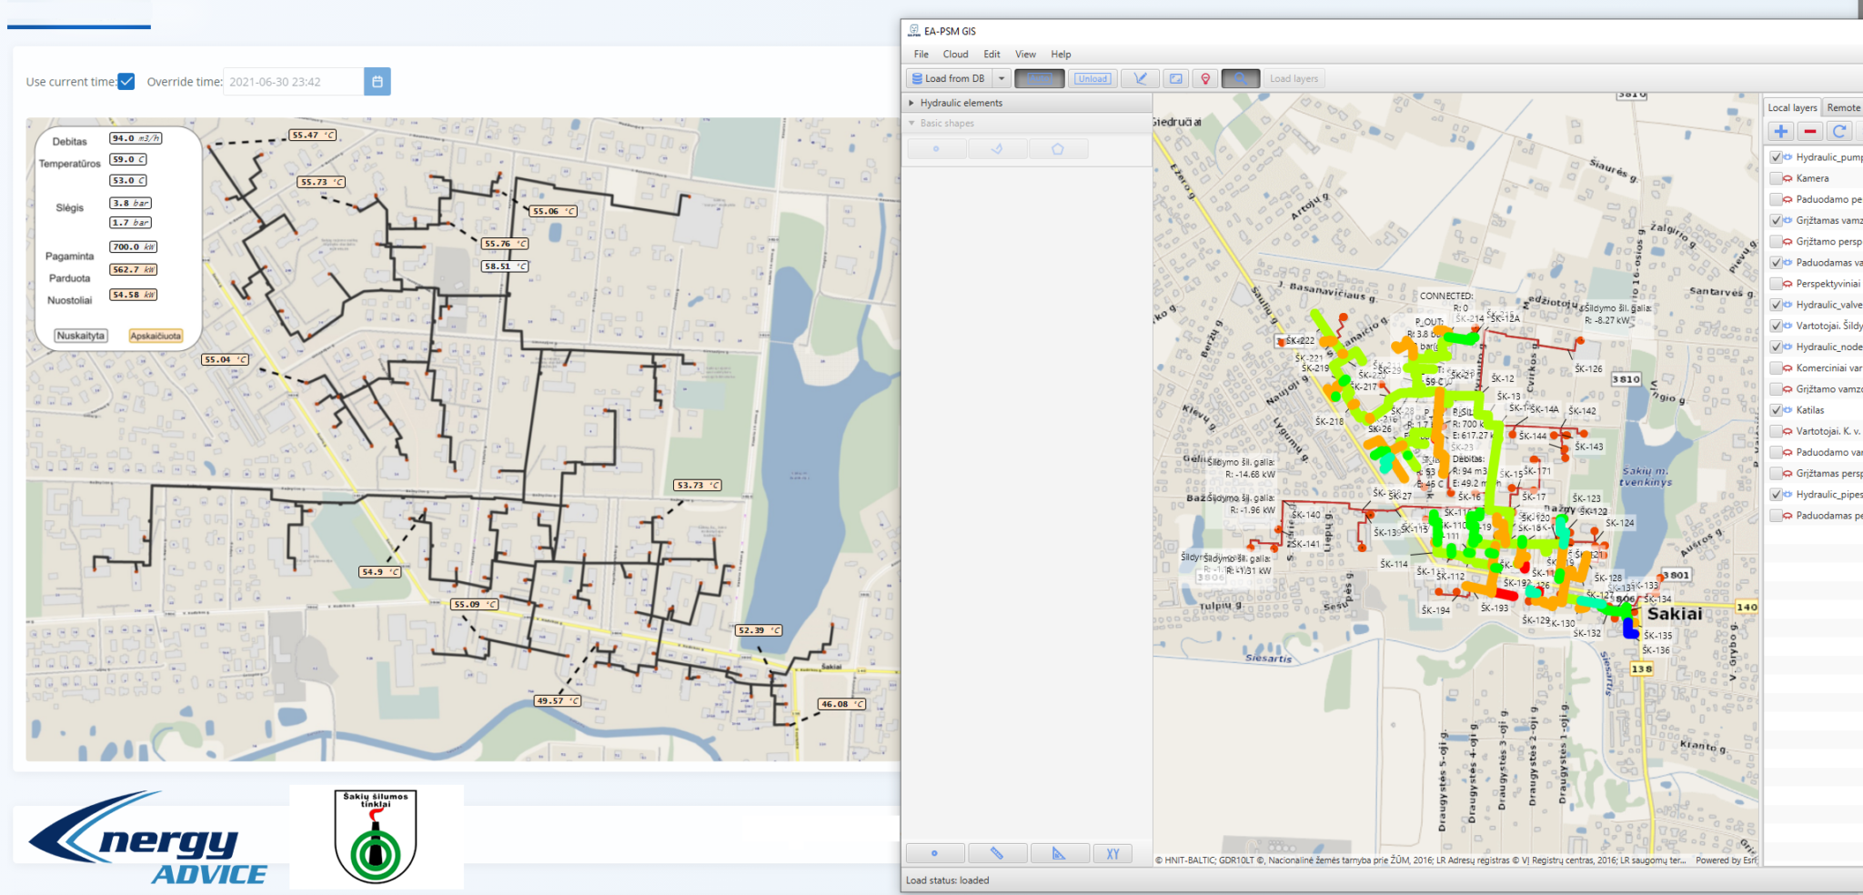The height and width of the screenshot is (895, 1863).
Task: Click the draw/edit pencil tool icon
Action: pyautogui.click(x=1140, y=79)
